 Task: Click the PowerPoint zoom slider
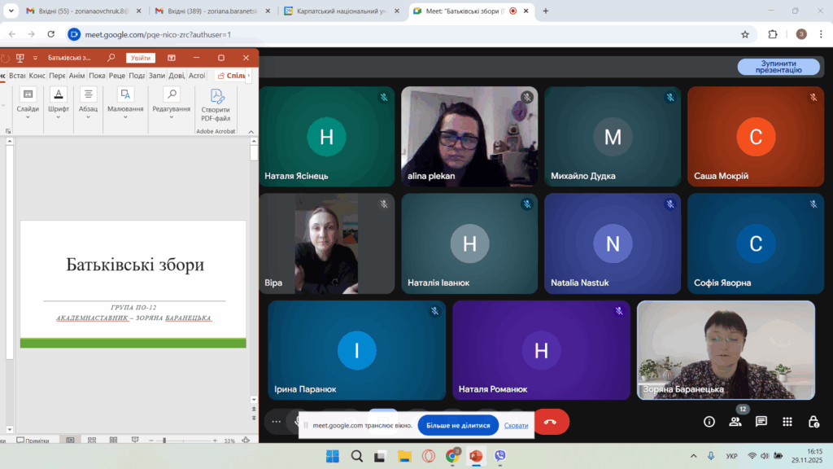point(164,441)
